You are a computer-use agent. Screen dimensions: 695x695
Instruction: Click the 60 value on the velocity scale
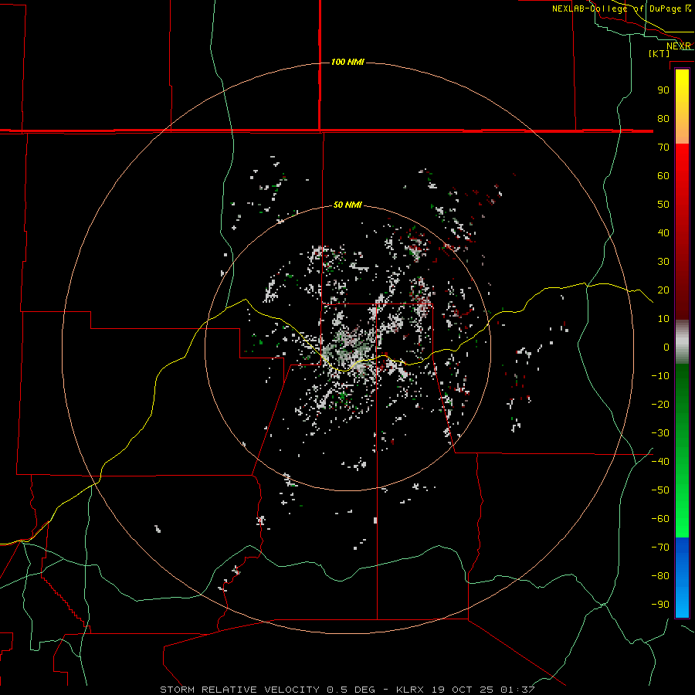click(663, 175)
